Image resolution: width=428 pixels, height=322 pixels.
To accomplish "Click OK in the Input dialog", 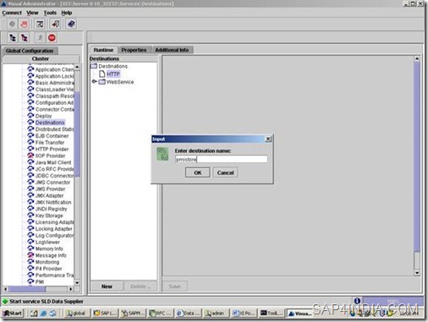I will [198, 172].
